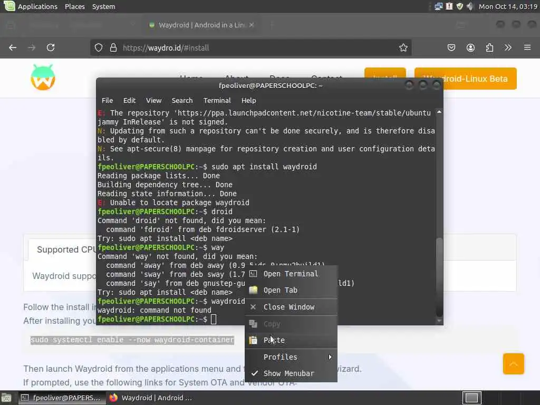The height and width of the screenshot is (405, 540).
Task: Click the Waydroid logo
Action: click(x=43, y=77)
